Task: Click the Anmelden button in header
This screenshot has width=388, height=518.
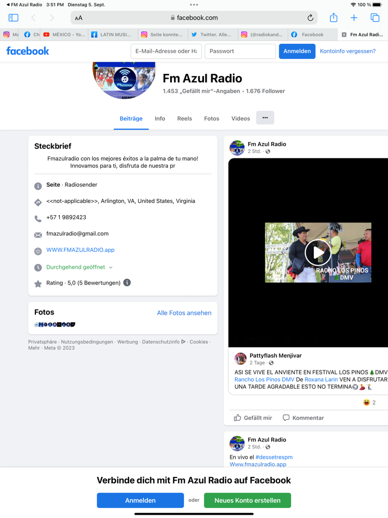Action: click(297, 51)
